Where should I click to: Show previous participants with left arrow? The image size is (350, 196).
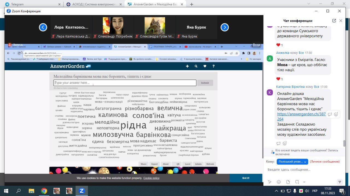tap(43, 27)
